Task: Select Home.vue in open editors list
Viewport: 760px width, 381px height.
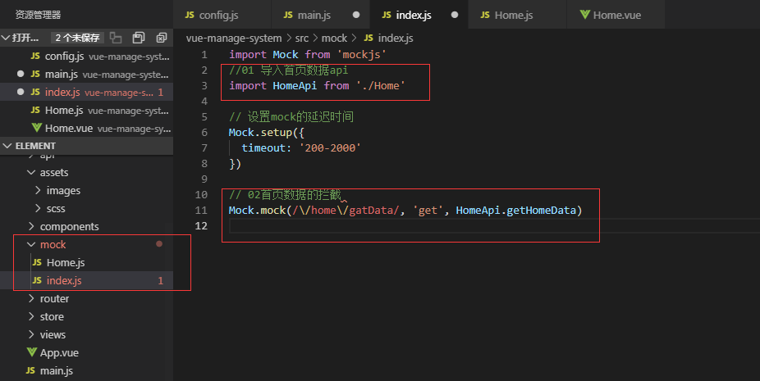Action: (x=86, y=129)
